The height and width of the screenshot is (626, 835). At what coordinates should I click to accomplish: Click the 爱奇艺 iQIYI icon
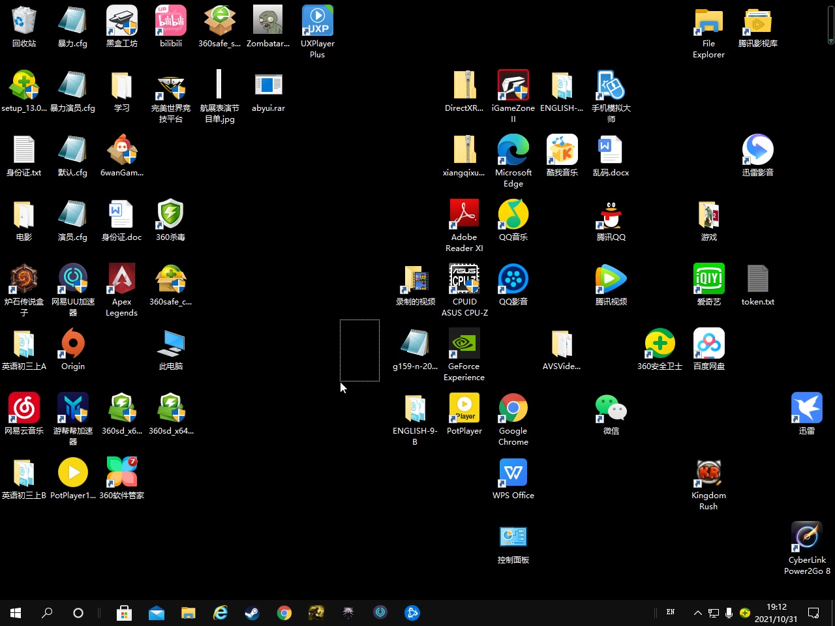tap(709, 284)
